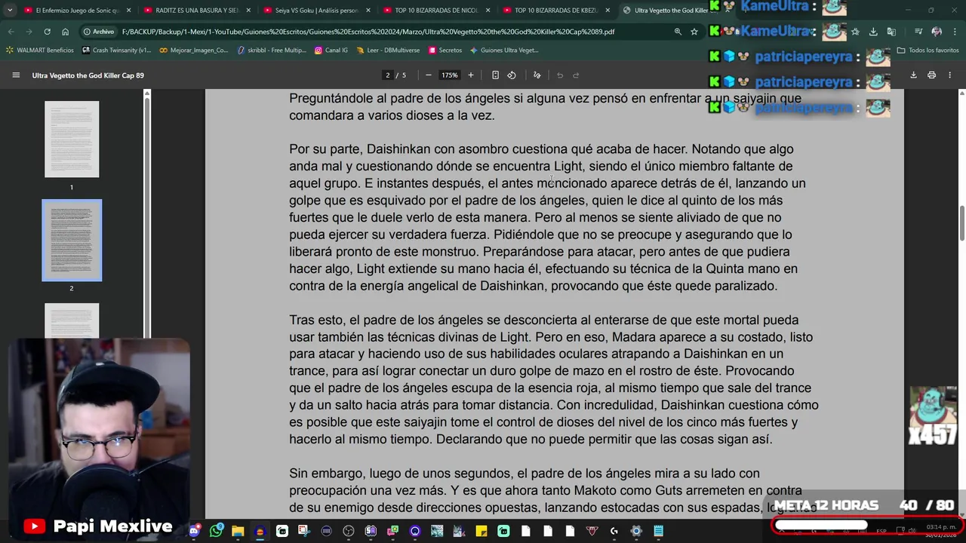
Task: Open the PDF viewer sidebar menu icon
Action: pyautogui.click(x=16, y=75)
